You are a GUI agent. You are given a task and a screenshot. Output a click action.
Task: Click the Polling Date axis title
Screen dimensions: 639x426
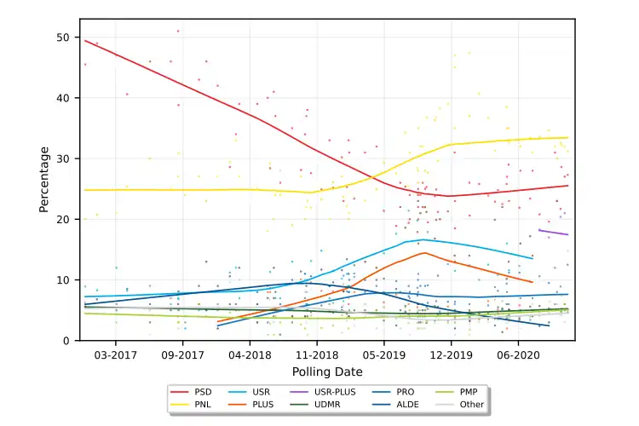tap(327, 371)
